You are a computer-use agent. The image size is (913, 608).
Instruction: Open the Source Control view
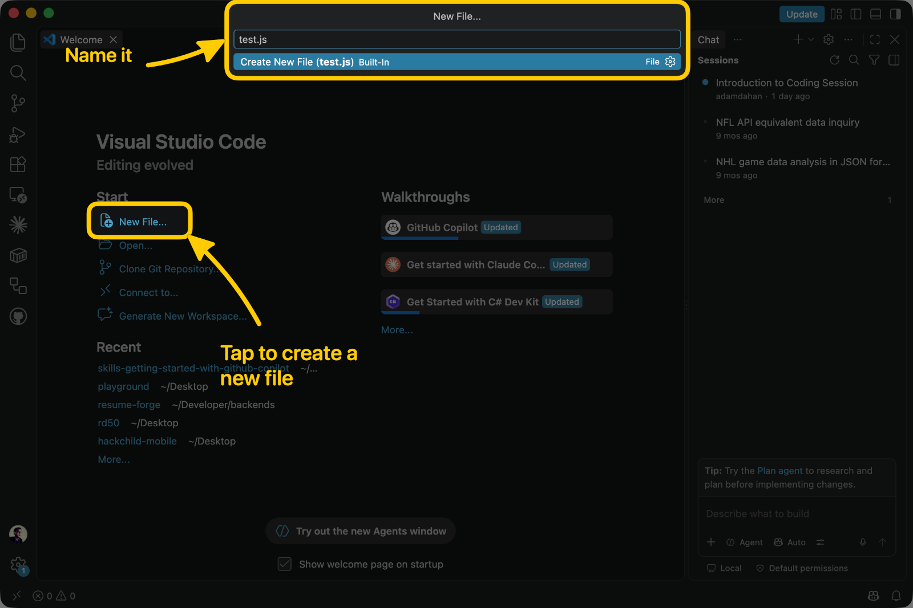18,103
